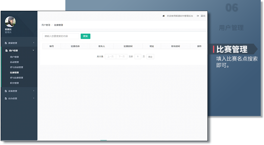Click the green 搜索 button
This screenshot has height=145, width=264.
pos(85,36)
